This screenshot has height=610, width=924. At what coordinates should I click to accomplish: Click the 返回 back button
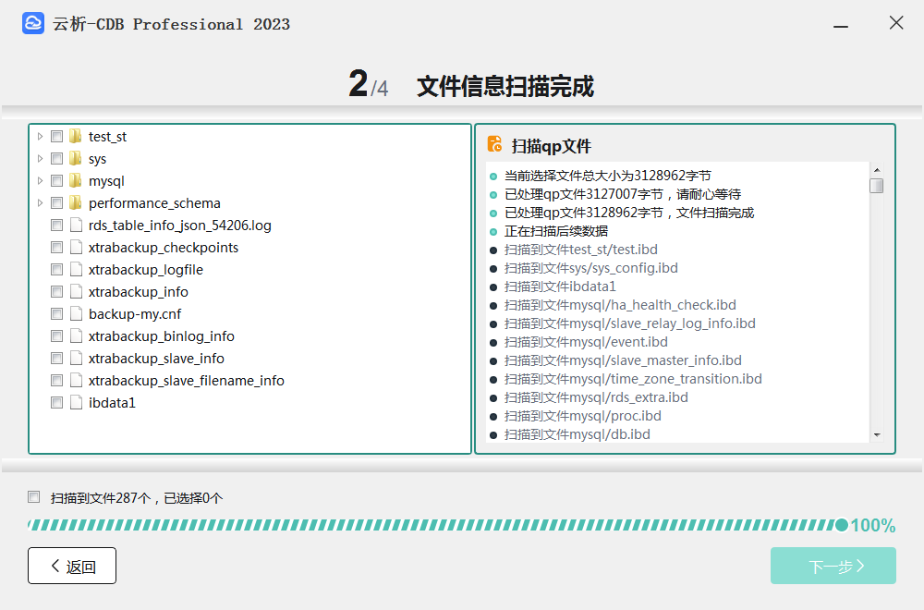(x=72, y=566)
